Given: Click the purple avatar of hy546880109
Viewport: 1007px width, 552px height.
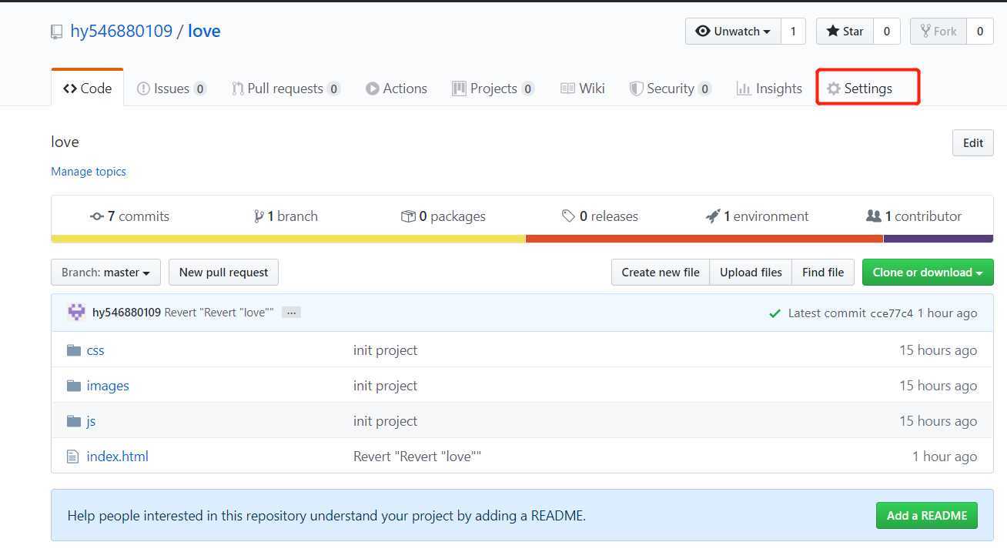Looking at the screenshot, I should 77,313.
